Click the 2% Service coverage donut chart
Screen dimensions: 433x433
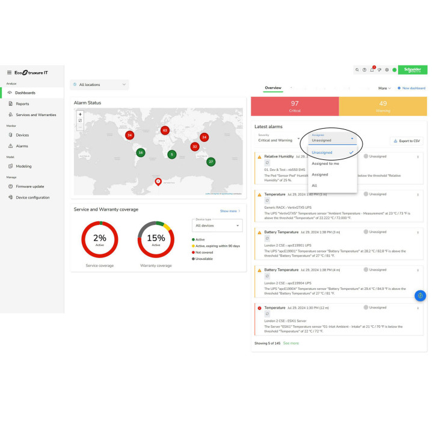(x=100, y=240)
